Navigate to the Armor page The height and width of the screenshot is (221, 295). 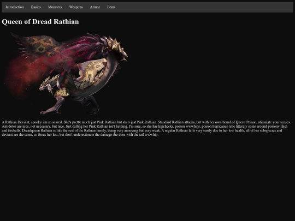[95, 7]
